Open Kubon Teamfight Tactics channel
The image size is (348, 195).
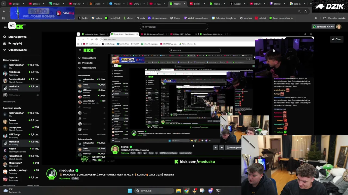pos(21,150)
